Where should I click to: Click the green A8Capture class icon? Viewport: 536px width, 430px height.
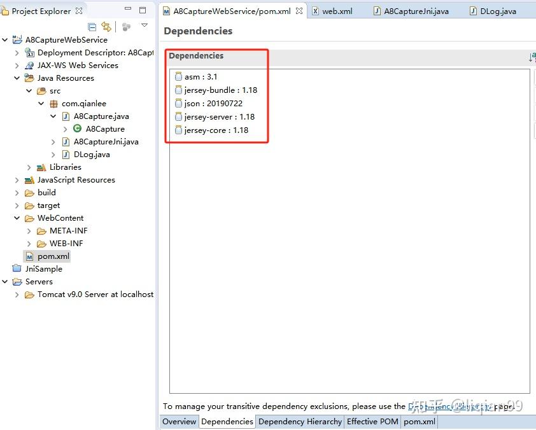pos(78,129)
